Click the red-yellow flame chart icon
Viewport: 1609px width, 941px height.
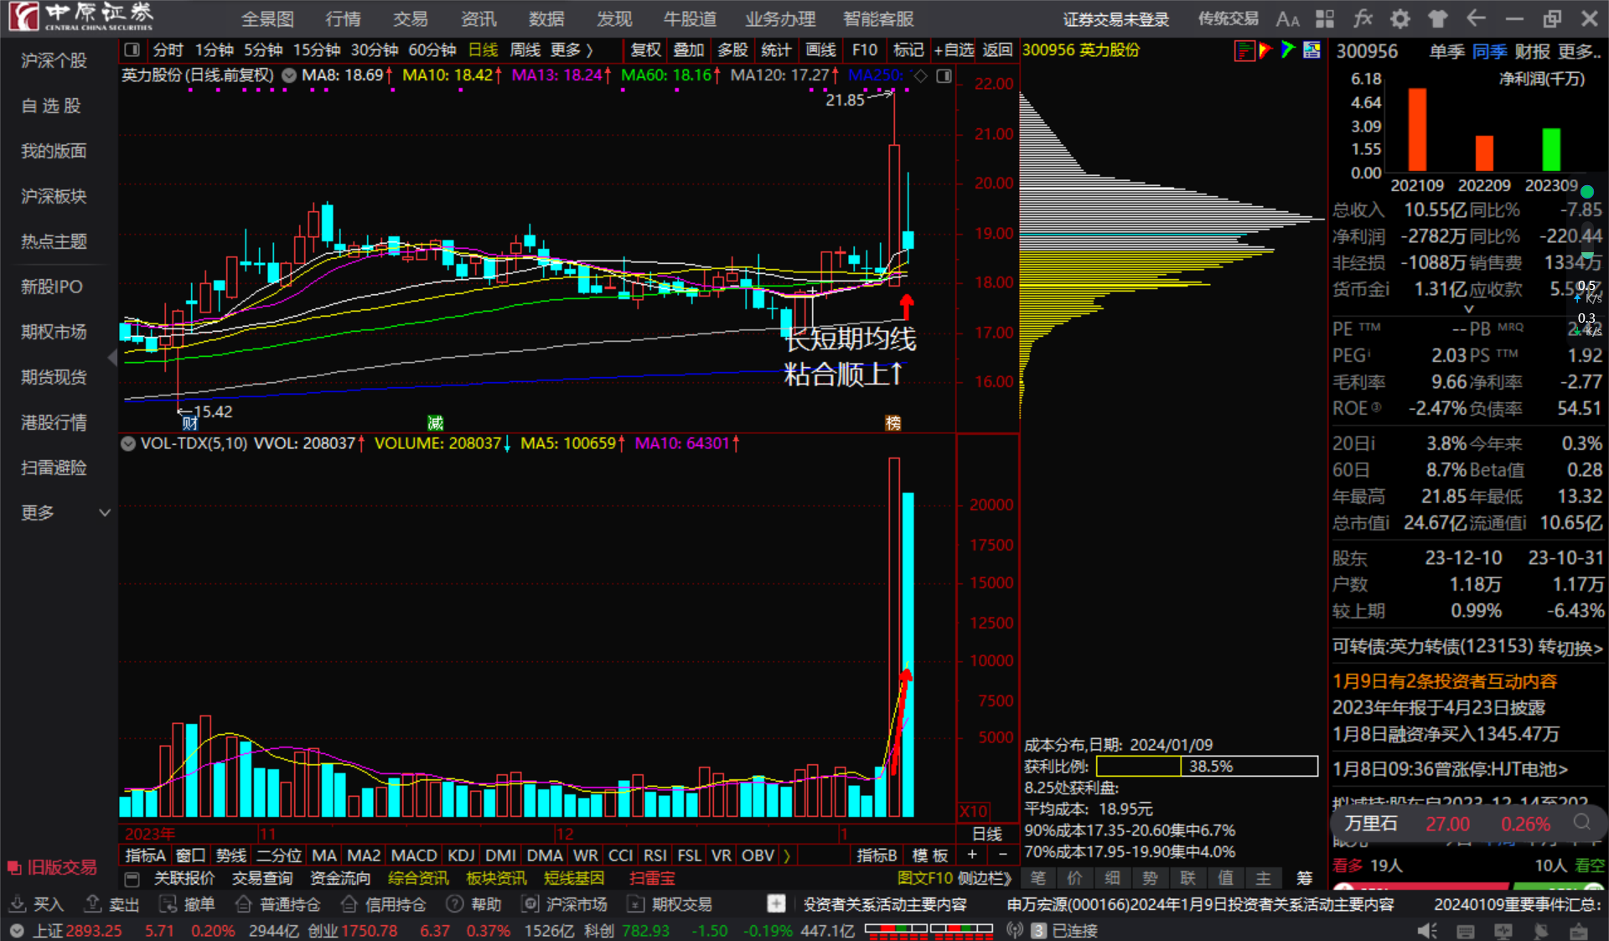point(1265,50)
